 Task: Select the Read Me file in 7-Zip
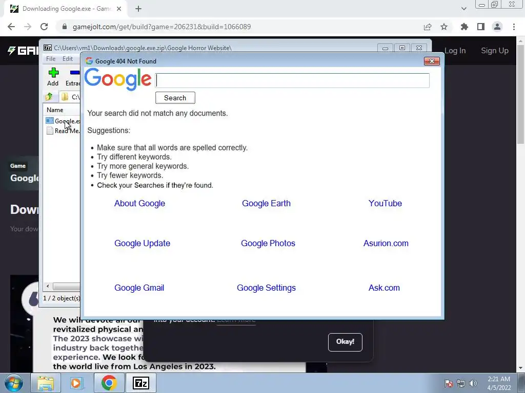point(63,130)
